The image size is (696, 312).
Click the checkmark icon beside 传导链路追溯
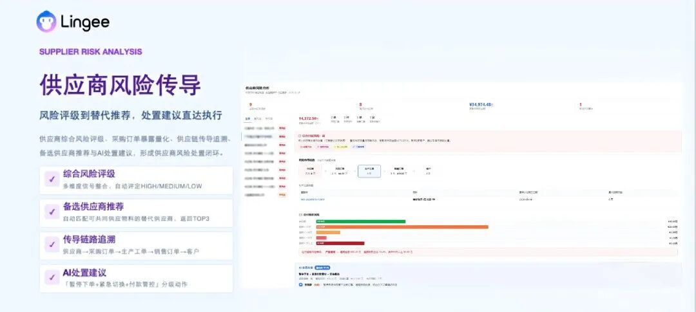(52, 244)
